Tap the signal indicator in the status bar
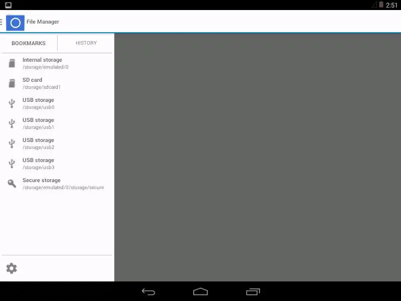This screenshot has width=401, height=301. [374, 5]
